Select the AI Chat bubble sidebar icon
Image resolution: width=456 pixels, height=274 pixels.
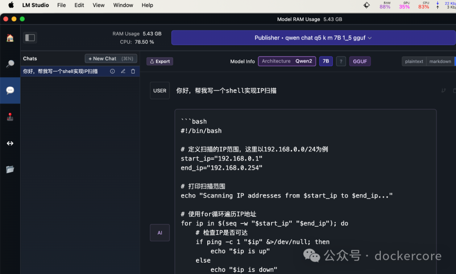pyautogui.click(x=10, y=90)
